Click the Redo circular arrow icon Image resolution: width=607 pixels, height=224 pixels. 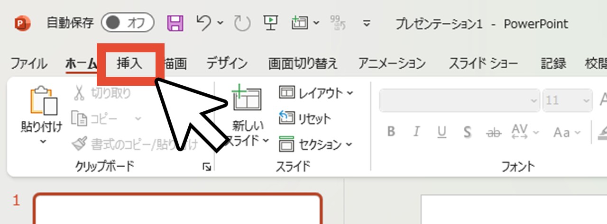(x=242, y=23)
